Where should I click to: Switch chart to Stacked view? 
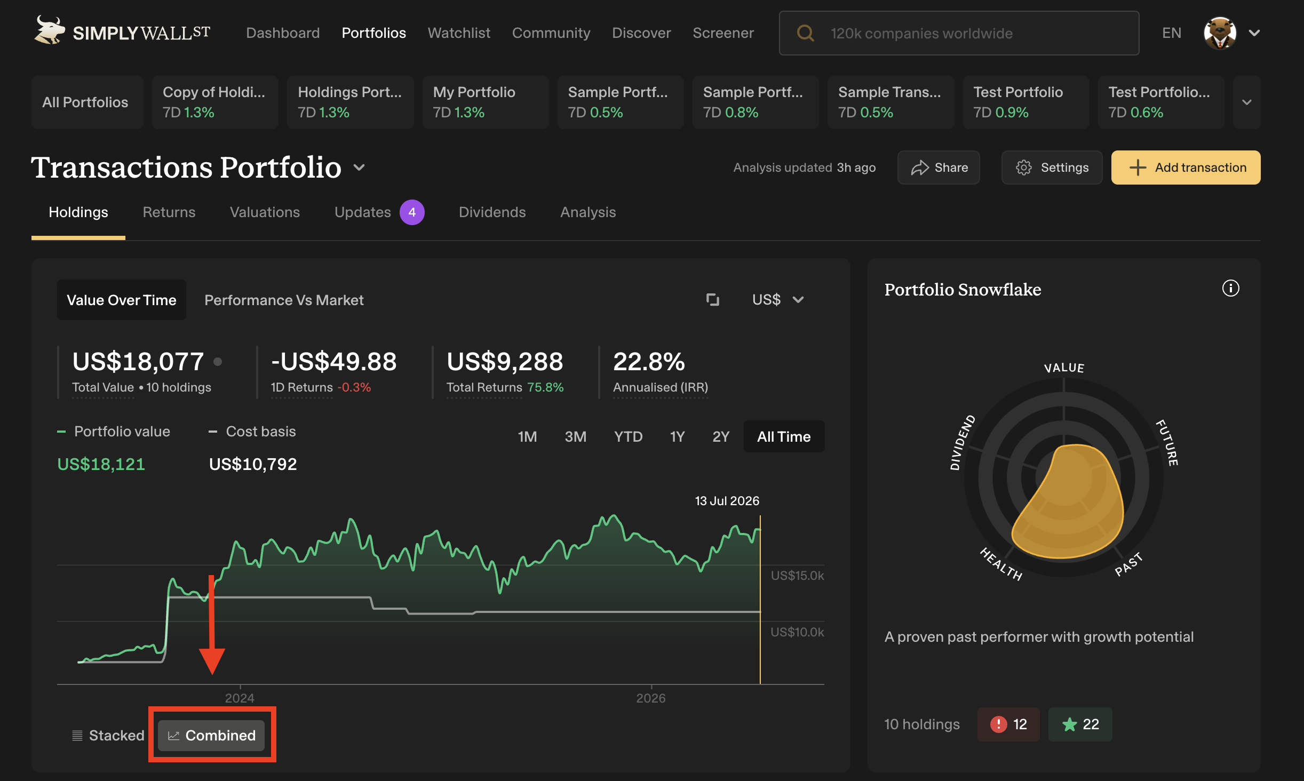(x=108, y=735)
